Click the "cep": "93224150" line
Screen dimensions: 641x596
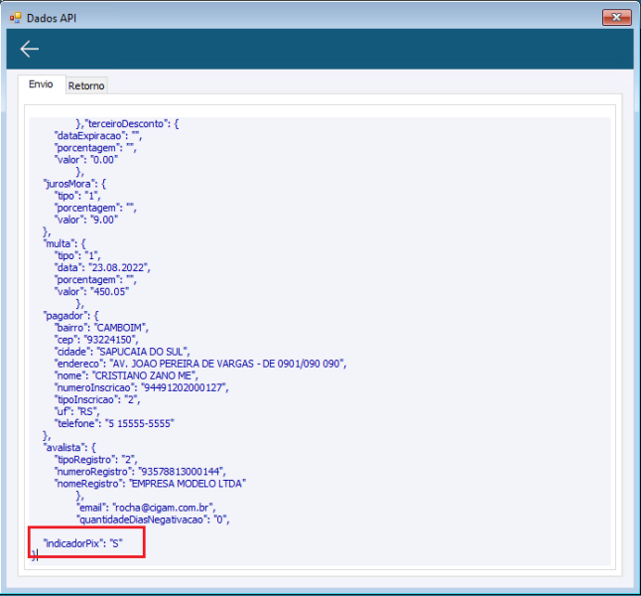pyautogui.click(x=96, y=340)
